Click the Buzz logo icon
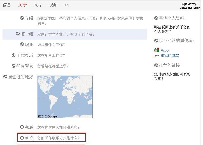The height and width of the screenshot is (145, 203). [x=157, y=50]
